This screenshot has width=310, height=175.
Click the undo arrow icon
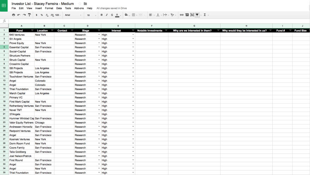click(x=19, y=15)
